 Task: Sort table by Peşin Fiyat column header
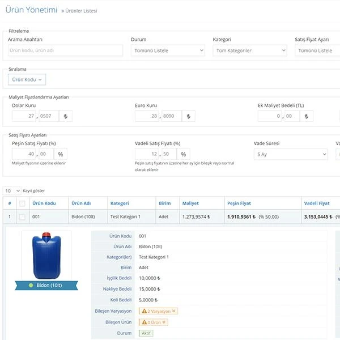tap(239, 203)
